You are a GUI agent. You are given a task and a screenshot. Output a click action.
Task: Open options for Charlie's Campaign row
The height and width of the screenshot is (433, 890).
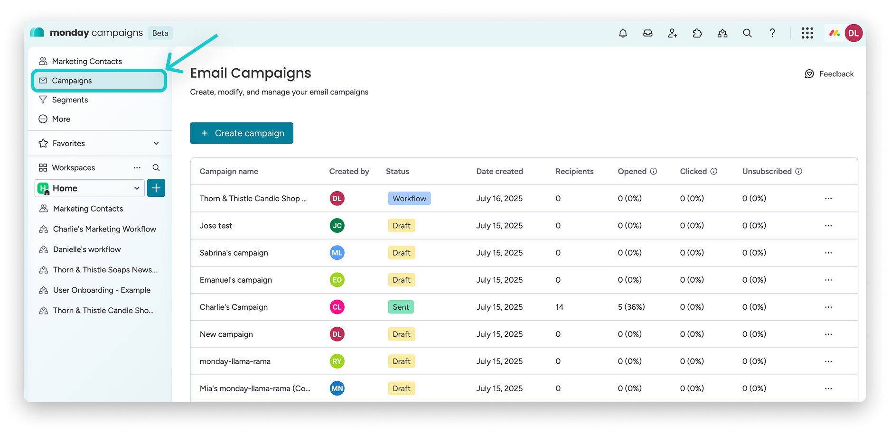coord(829,307)
